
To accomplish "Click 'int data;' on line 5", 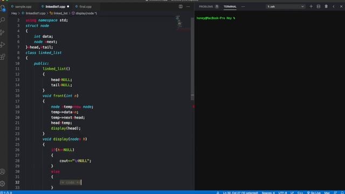I will 43,36.
